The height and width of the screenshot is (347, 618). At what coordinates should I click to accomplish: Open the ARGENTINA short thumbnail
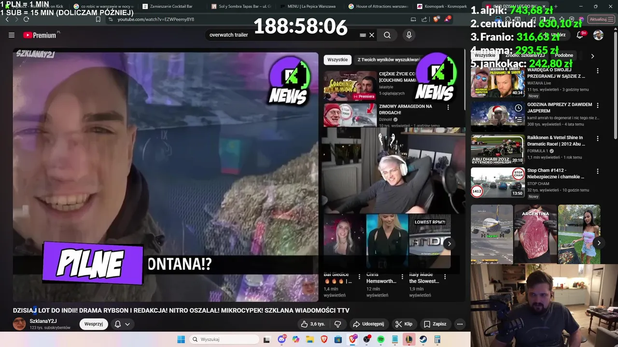tap(535, 234)
